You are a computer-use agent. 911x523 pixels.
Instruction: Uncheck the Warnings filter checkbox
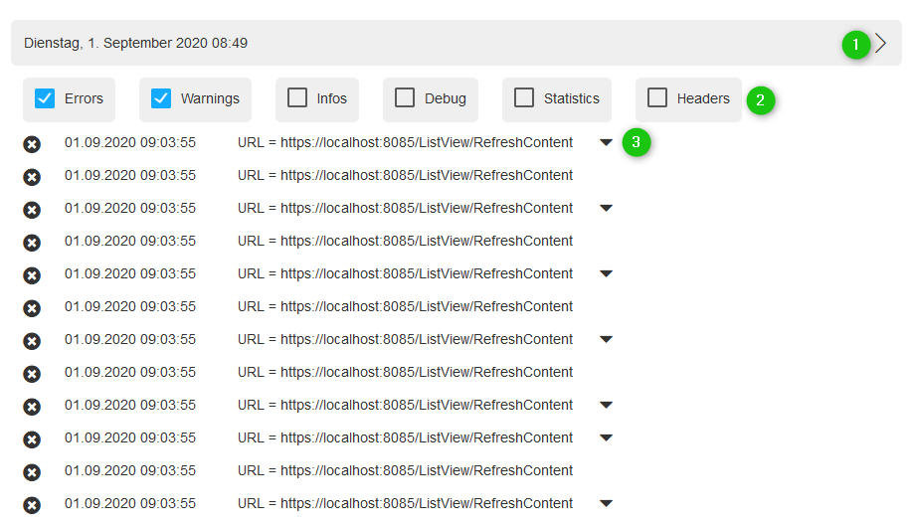[x=161, y=98]
